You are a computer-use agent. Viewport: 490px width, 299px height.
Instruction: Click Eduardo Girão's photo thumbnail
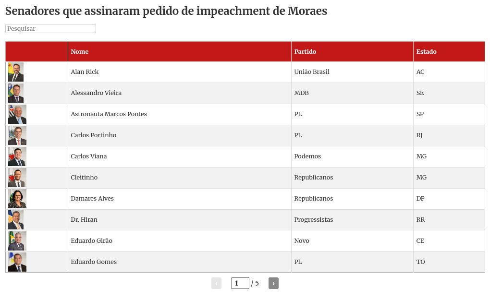tap(17, 241)
